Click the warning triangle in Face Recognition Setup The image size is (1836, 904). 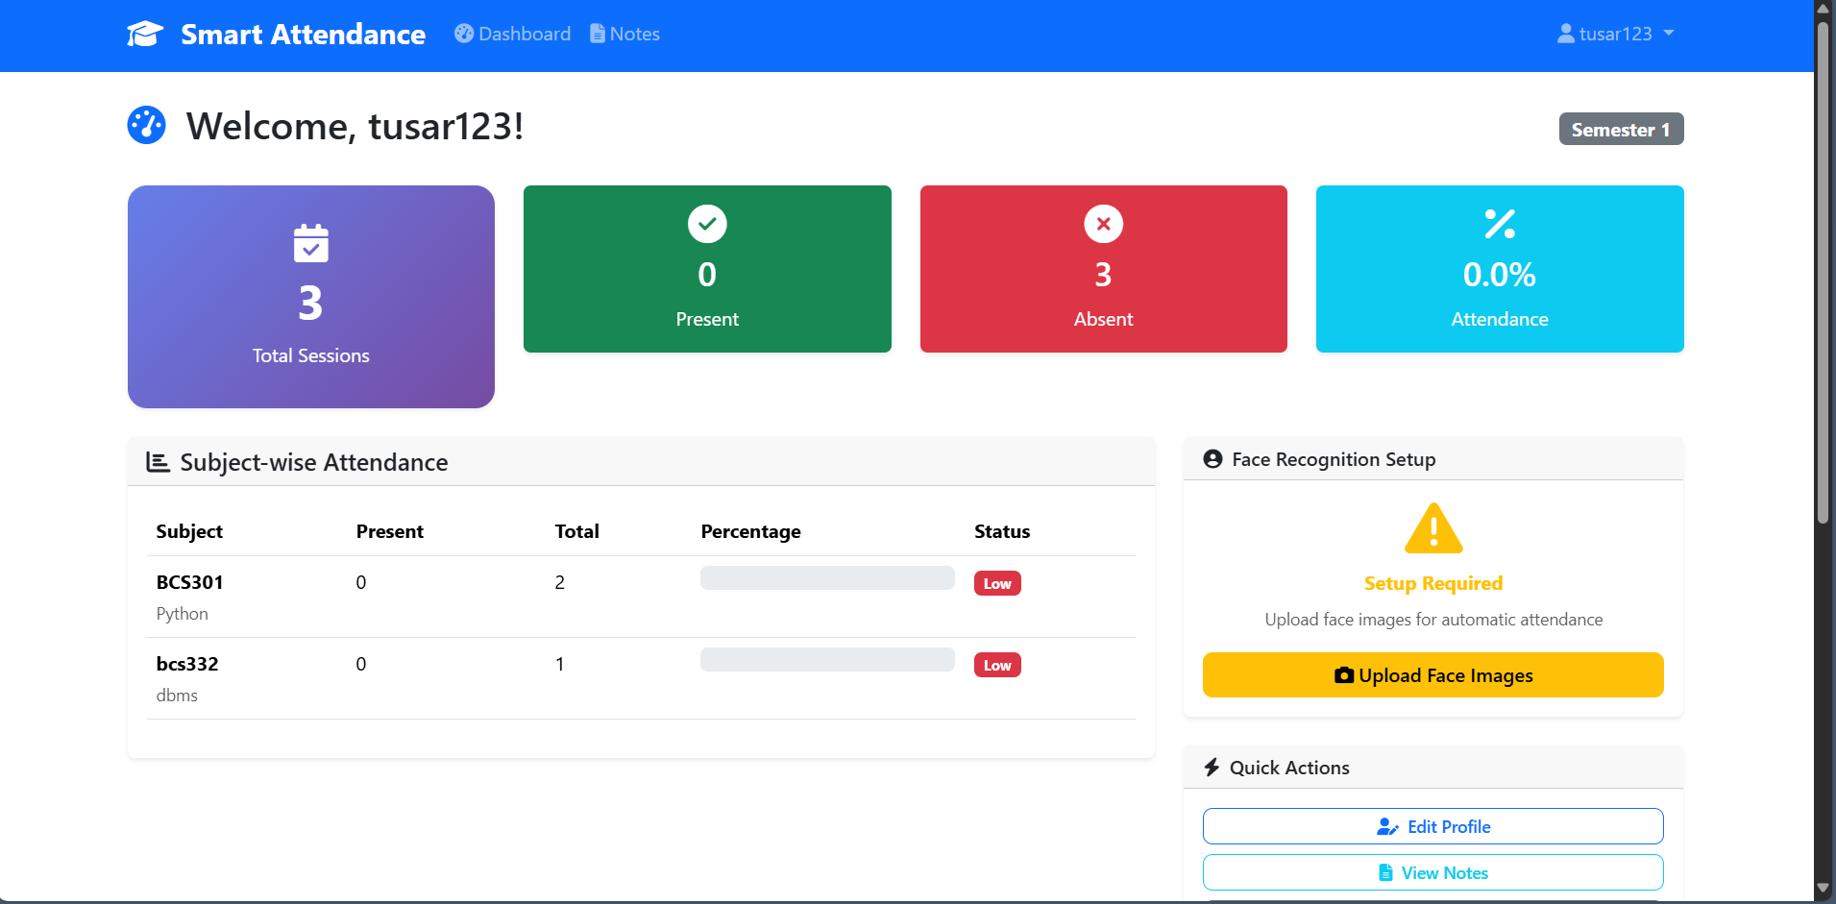click(x=1432, y=526)
